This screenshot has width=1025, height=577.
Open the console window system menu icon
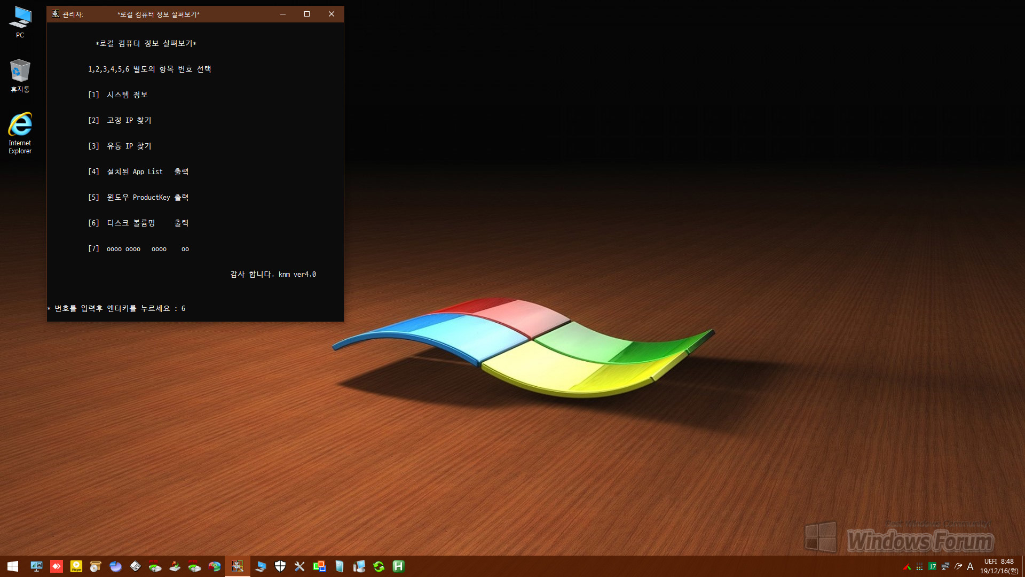56,14
